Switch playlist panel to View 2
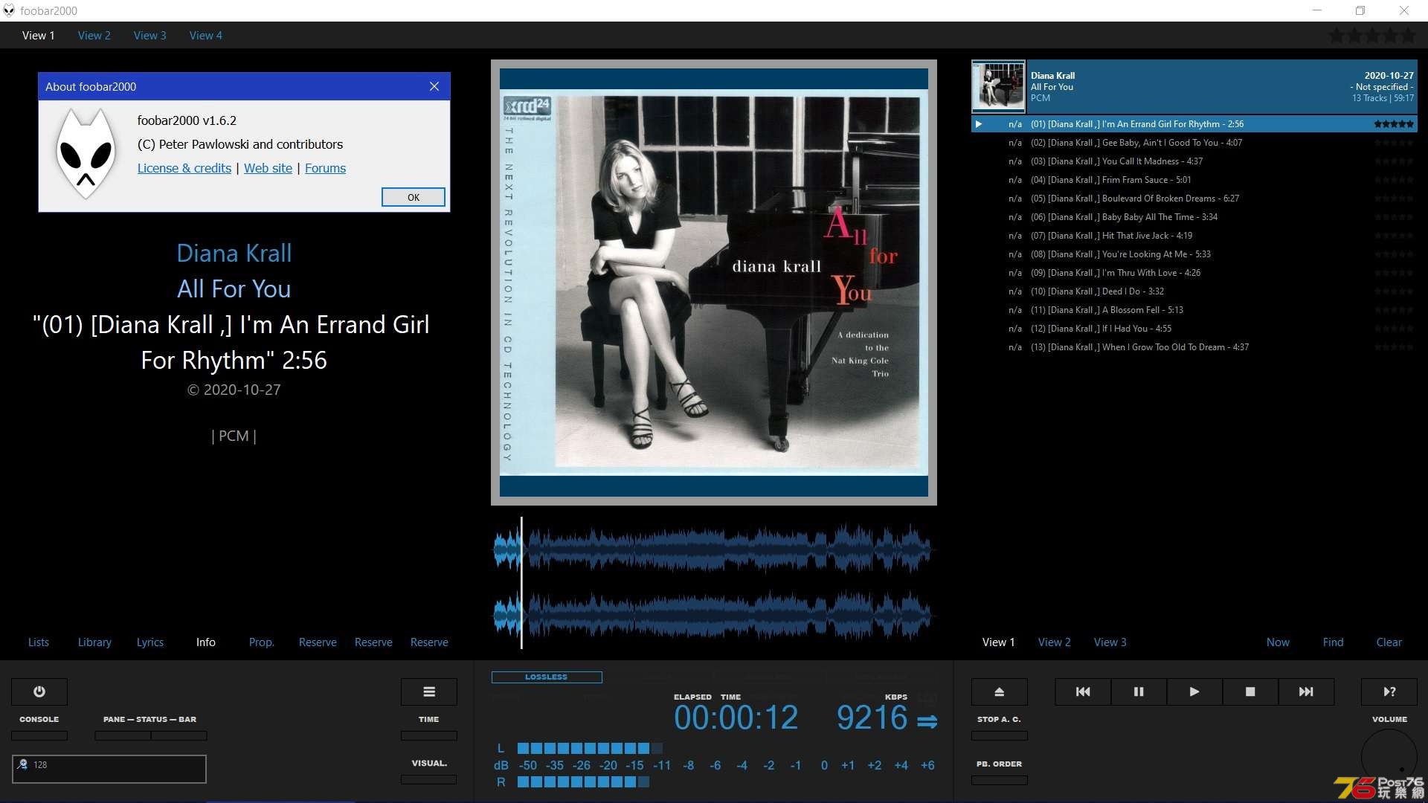The width and height of the screenshot is (1428, 803). [x=1055, y=642]
